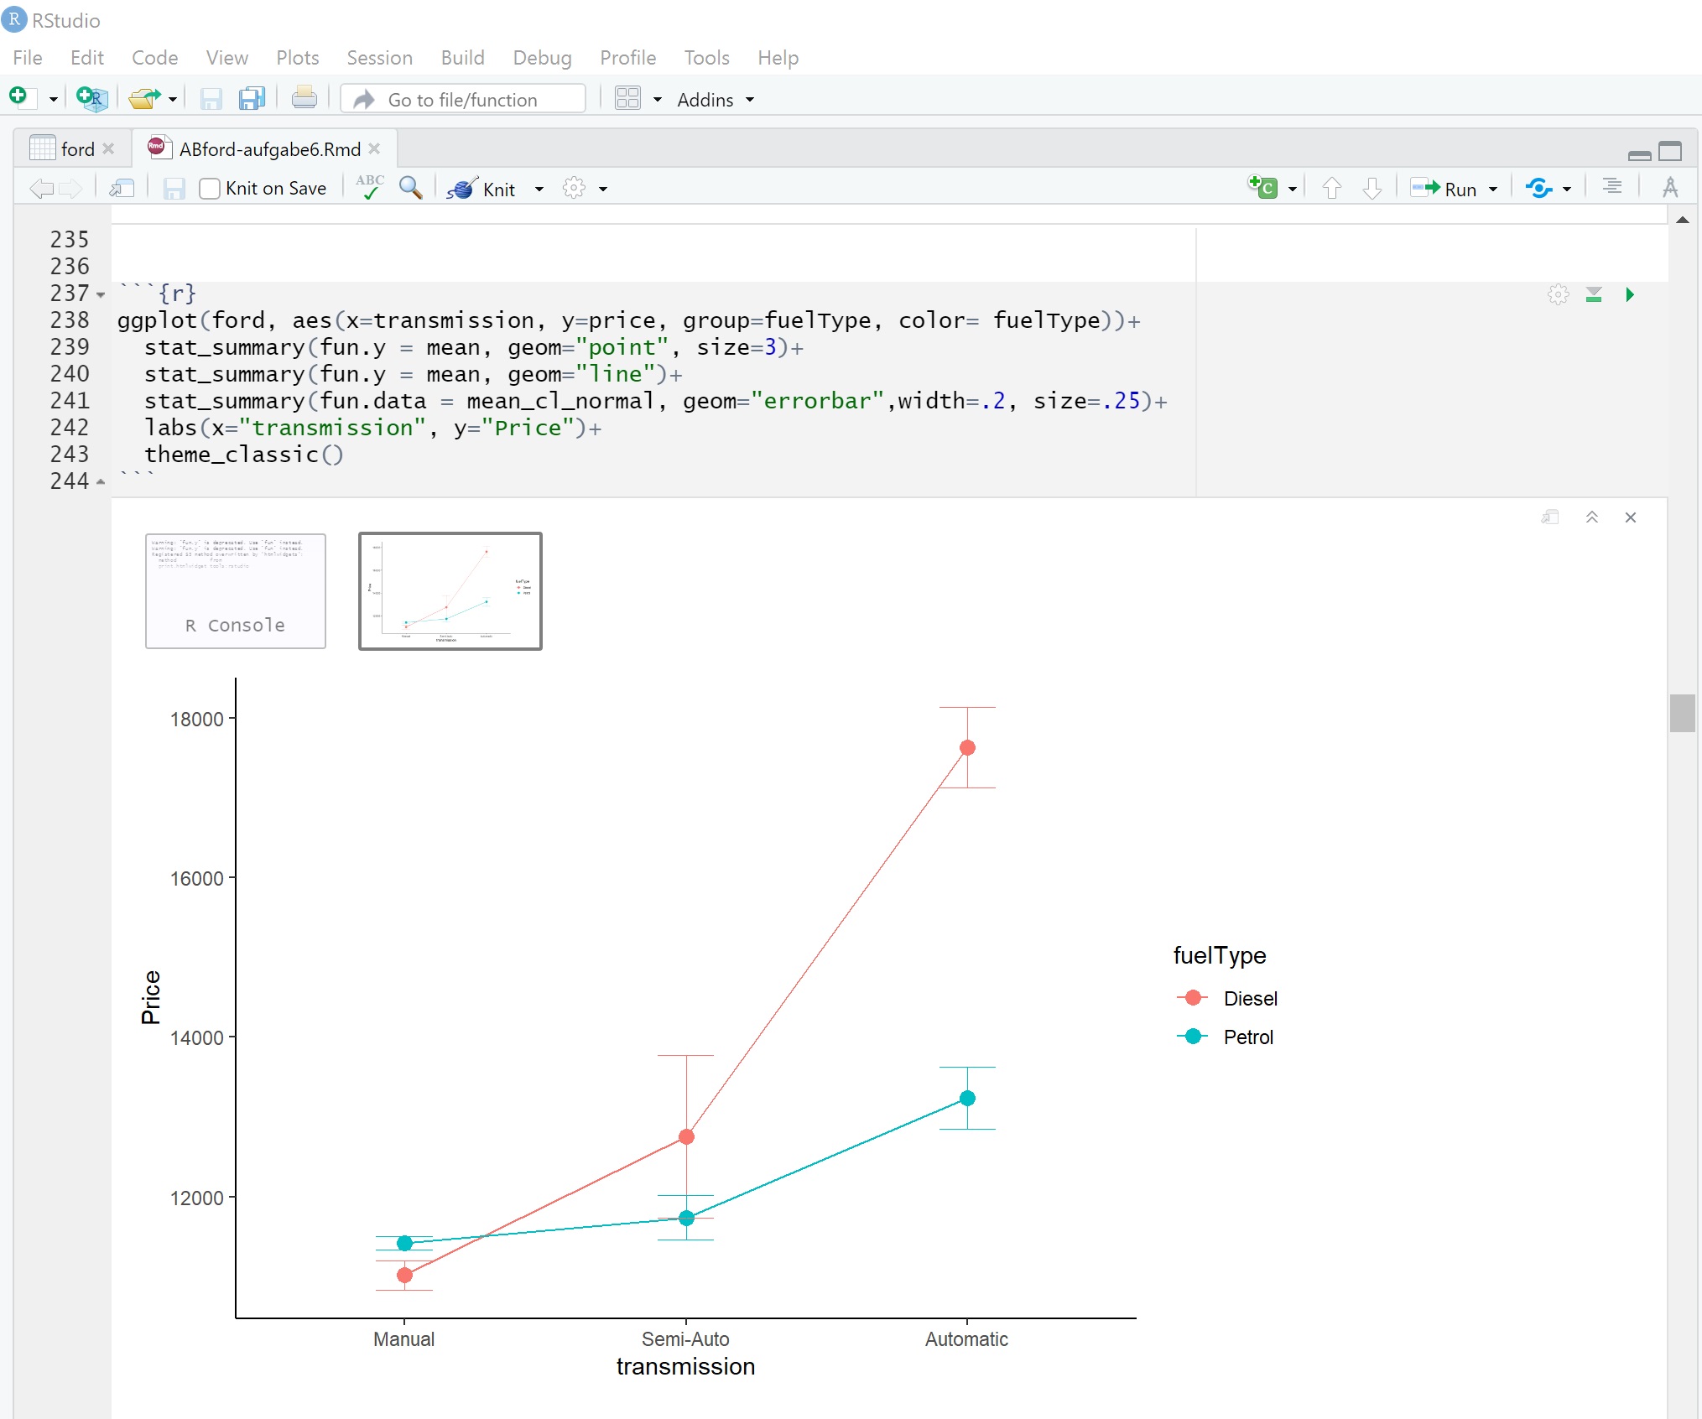Click the New File icon

pos(21,98)
